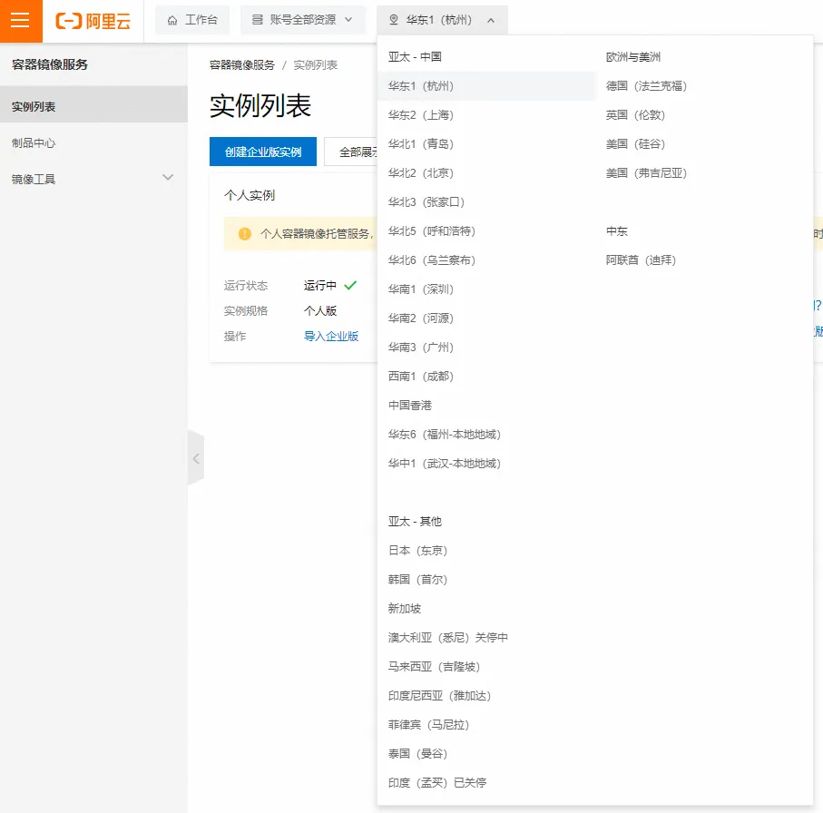Select 华北2（北京） region
The image size is (823, 813).
pyautogui.click(x=421, y=173)
